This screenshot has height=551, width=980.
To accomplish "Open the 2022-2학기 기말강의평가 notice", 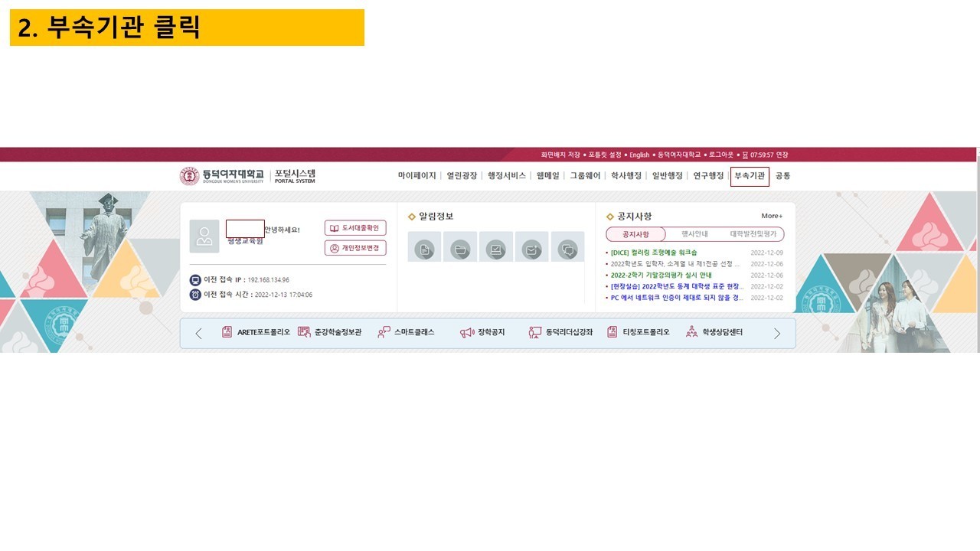I will pyautogui.click(x=661, y=275).
